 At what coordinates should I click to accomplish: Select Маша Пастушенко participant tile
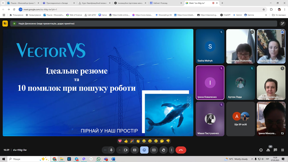click(210, 119)
